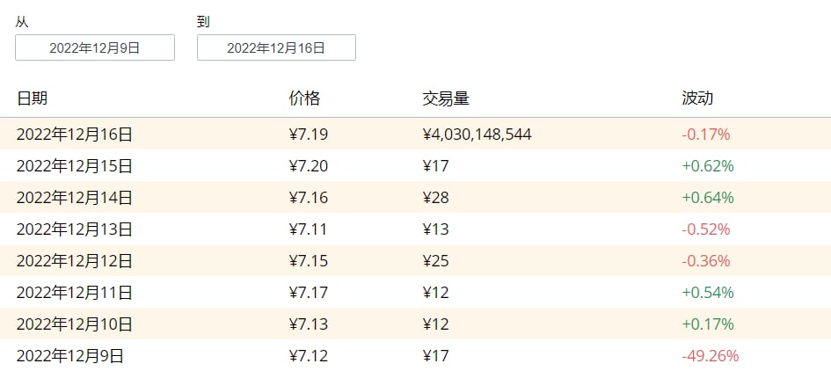Click the -49.26% change value
This screenshot has width=831, height=371.
click(710, 356)
